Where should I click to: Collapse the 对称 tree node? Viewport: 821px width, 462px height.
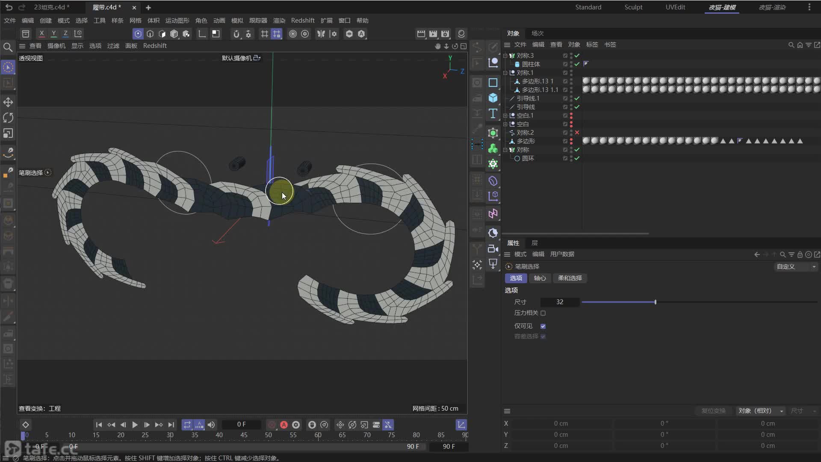505,150
